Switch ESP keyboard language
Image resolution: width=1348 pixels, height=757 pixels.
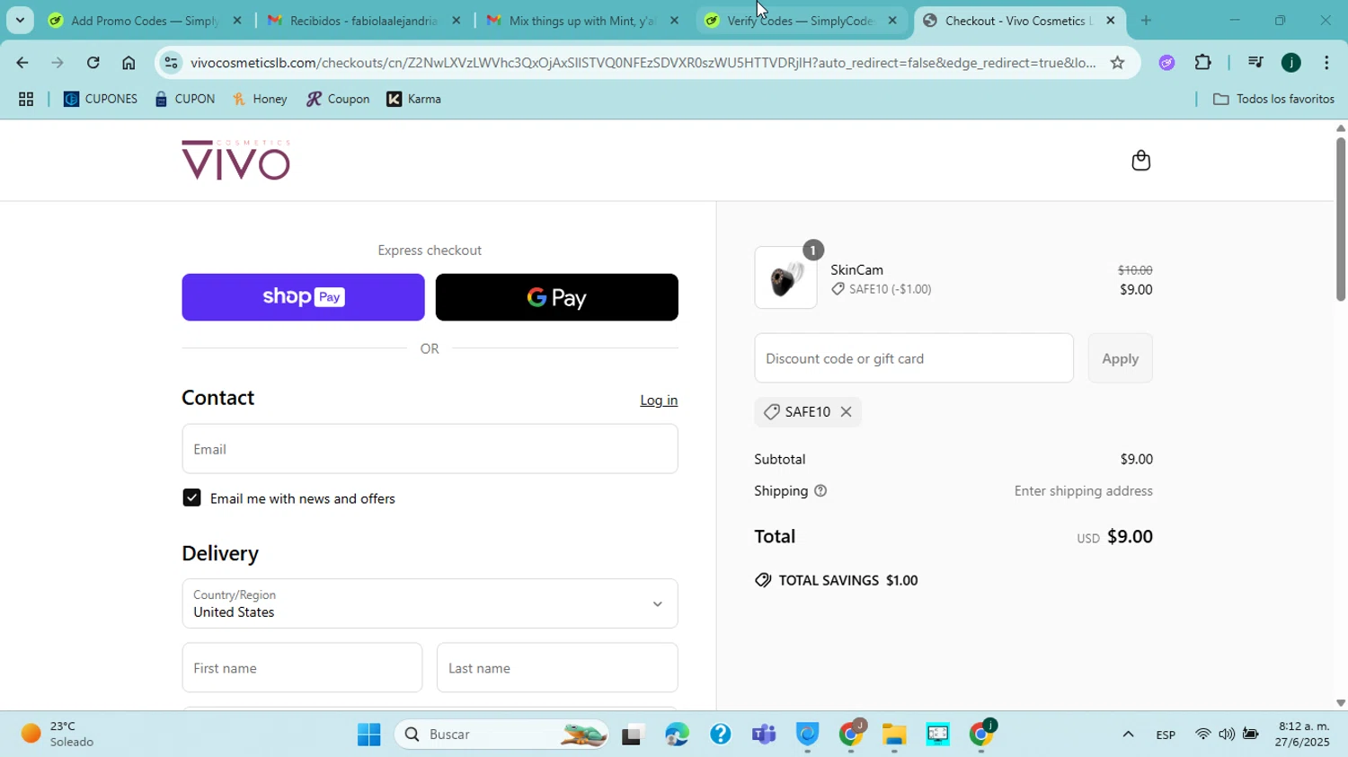tap(1166, 735)
